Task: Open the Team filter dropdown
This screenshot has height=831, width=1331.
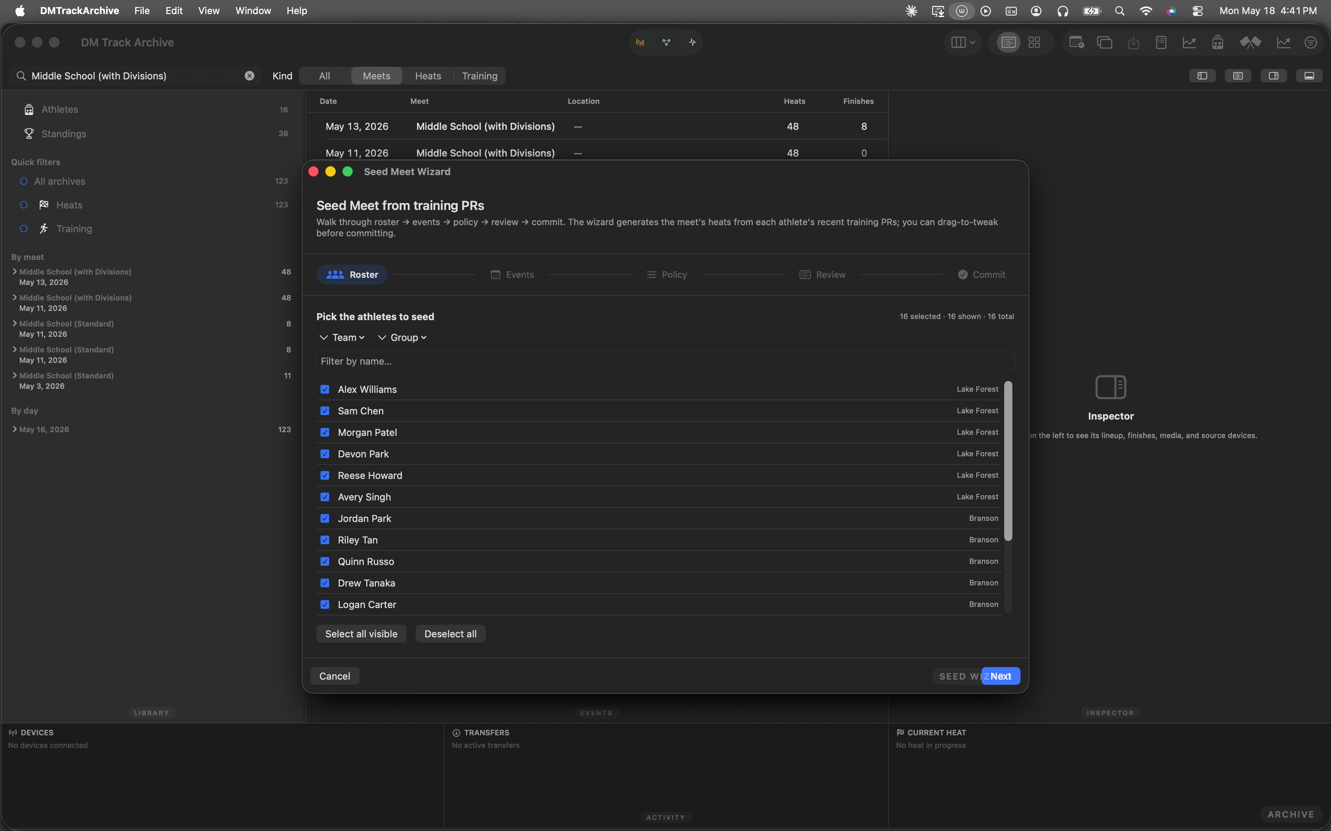Action: pos(342,338)
